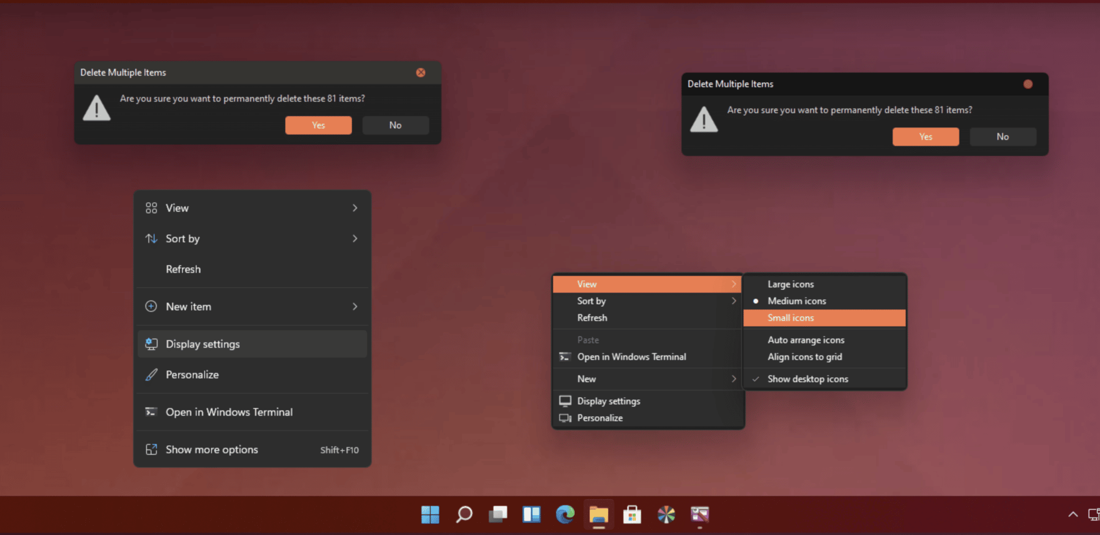This screenshot has width=1100, height=535.
Task: Expand the New item submenu
Action: coord(188,306)
